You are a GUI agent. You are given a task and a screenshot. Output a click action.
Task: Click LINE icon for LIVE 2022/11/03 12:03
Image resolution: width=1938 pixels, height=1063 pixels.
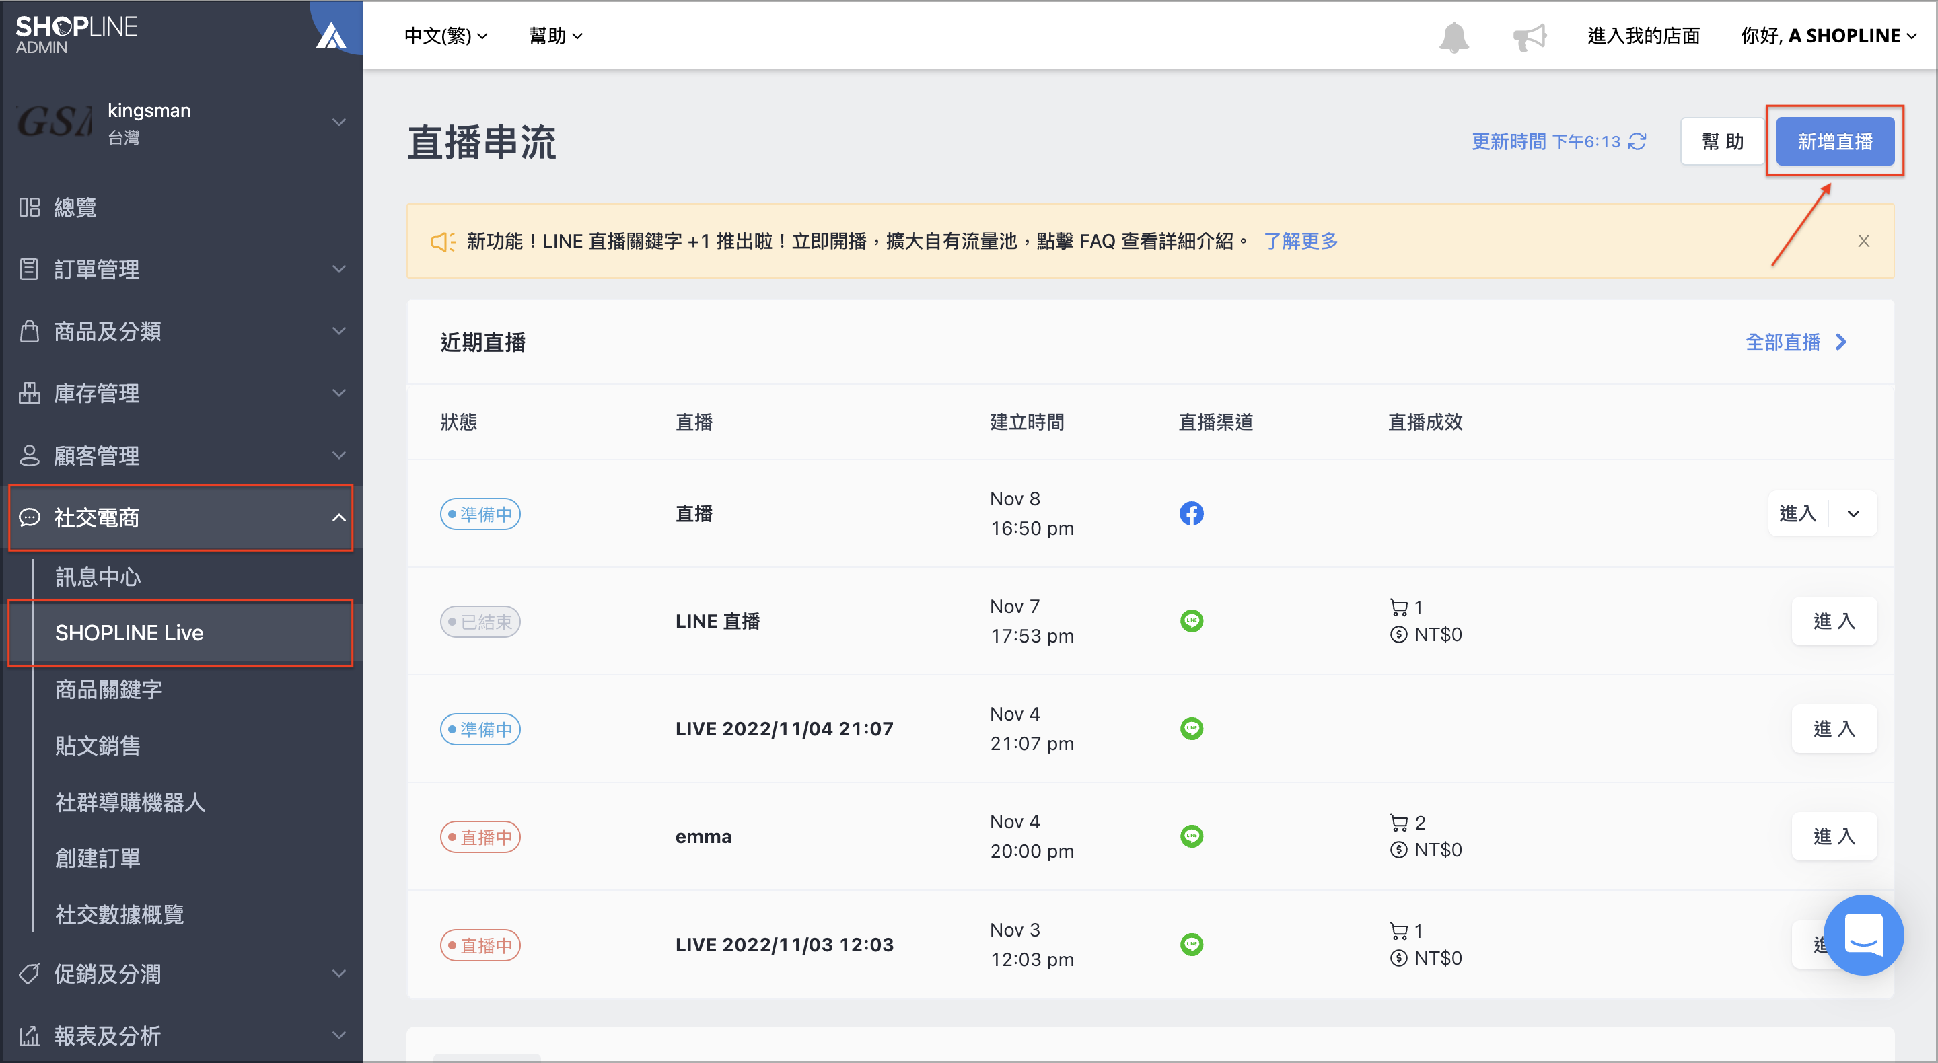pyautogui.click(x=1191, y=944)
